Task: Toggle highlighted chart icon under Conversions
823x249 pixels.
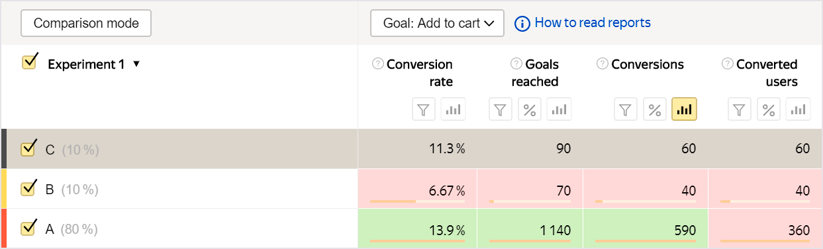Action: coord(684,109)
